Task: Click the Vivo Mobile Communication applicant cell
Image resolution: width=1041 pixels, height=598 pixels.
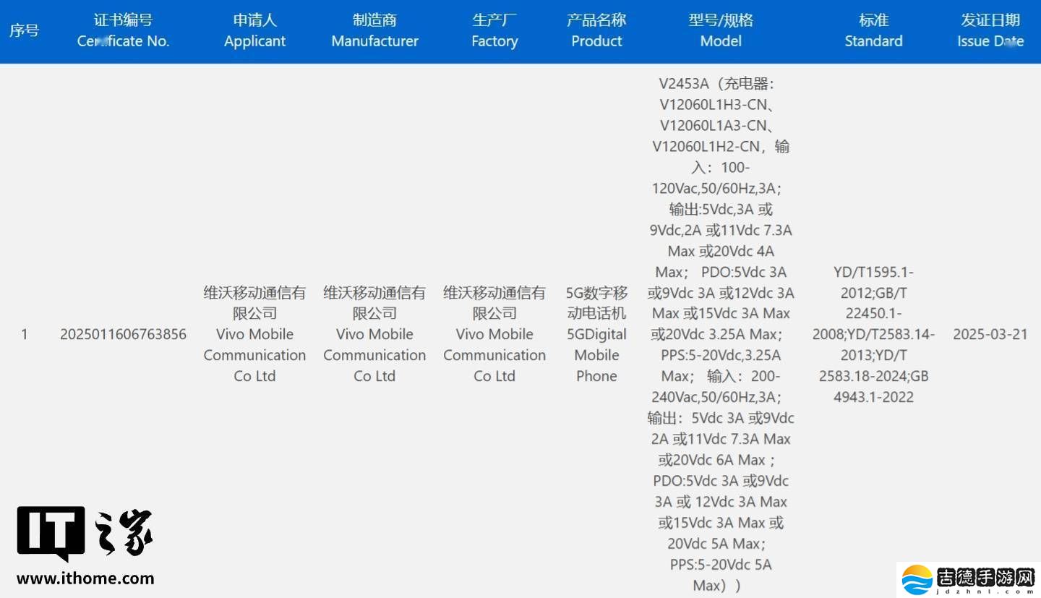Action: tap(254, 334)
